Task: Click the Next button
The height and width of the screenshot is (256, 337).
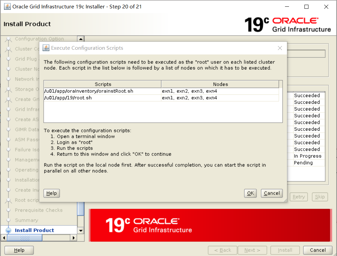Action: (x=252, y=250)
